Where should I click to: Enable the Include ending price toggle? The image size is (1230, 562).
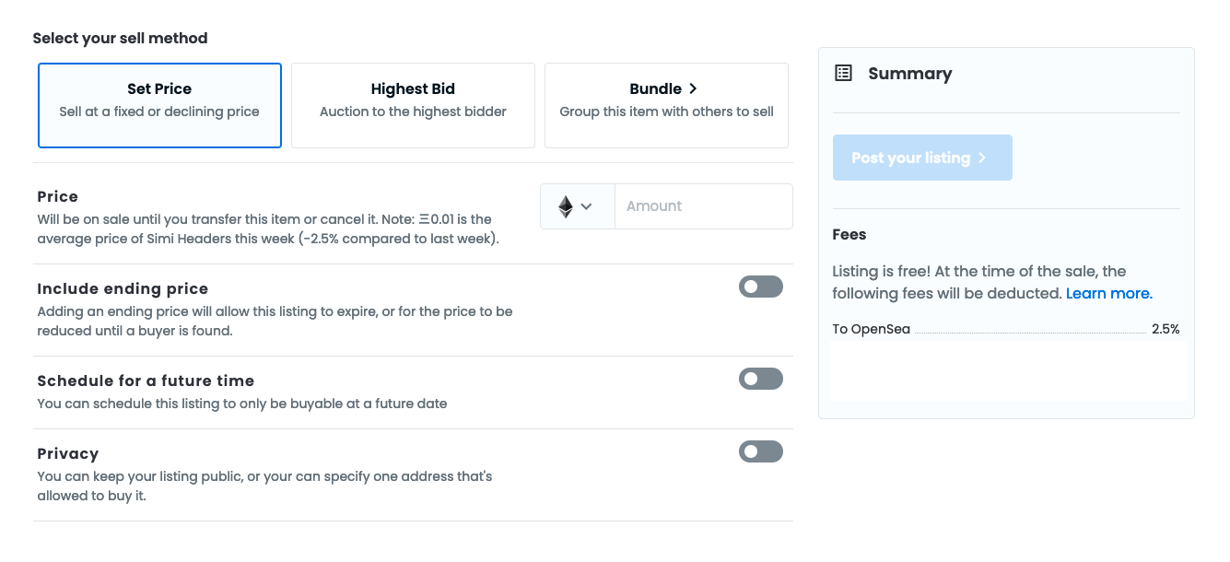click(x=760, y=287)
